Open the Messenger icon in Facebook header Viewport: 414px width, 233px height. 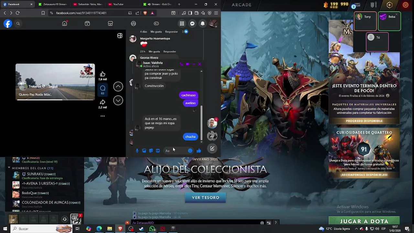coord(192,24)
